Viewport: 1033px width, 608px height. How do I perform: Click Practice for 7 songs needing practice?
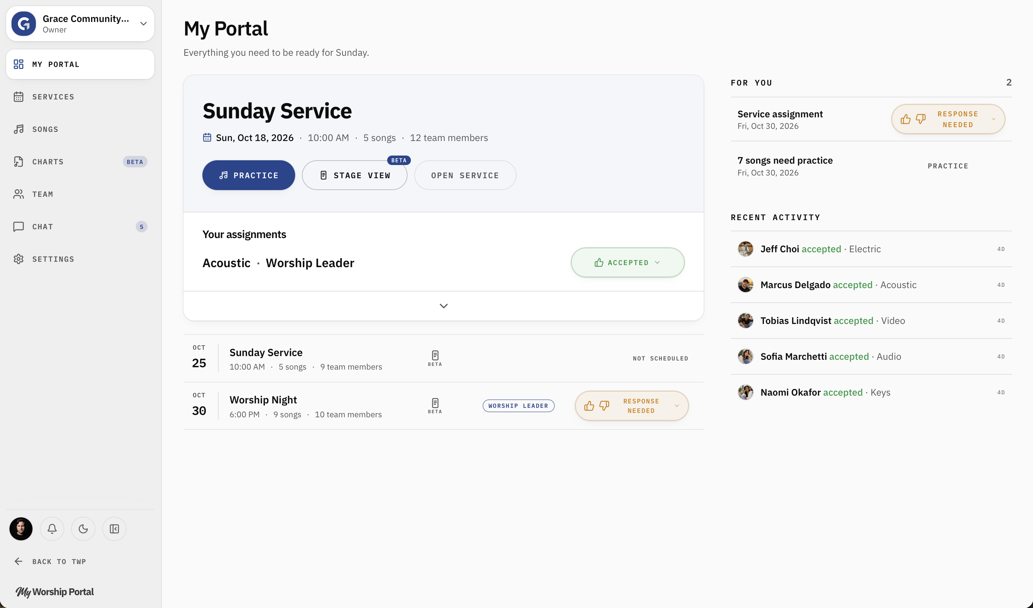coord(948,166)
